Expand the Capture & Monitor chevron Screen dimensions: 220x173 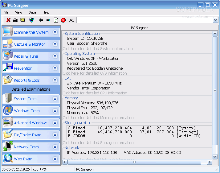tap(55, 44)
